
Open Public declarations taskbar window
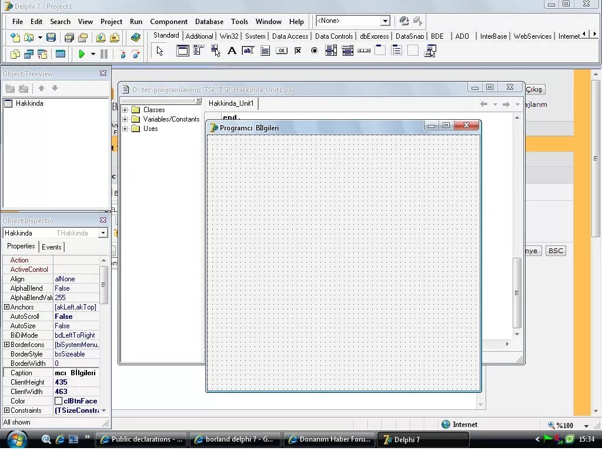pos(141,439)
